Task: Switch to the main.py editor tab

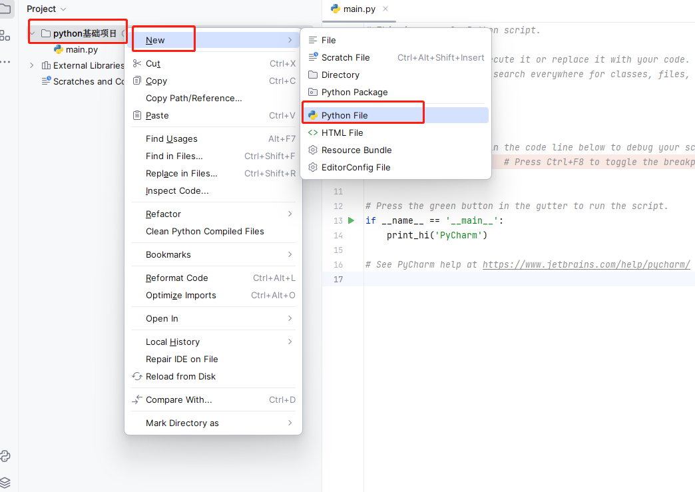Action: [x=359, y=9]
